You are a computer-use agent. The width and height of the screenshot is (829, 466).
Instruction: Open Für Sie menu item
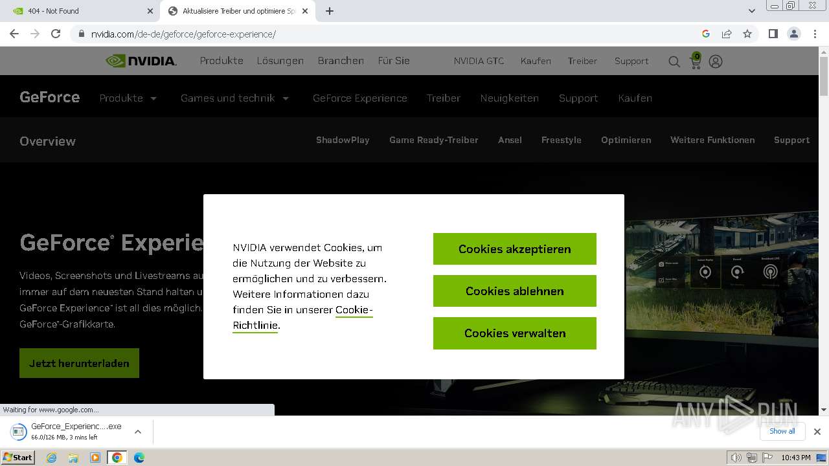394,61
